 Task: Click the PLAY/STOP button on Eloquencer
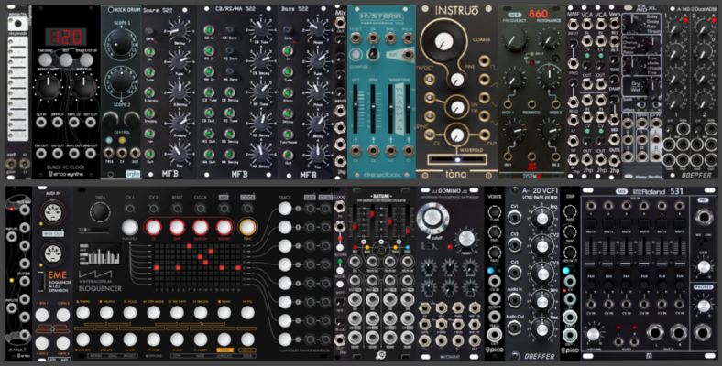(130, 227)
